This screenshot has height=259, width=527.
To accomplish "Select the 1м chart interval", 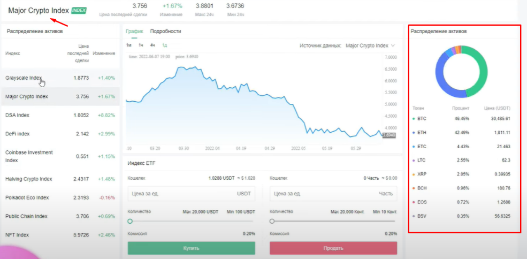I will click(129, 45).
